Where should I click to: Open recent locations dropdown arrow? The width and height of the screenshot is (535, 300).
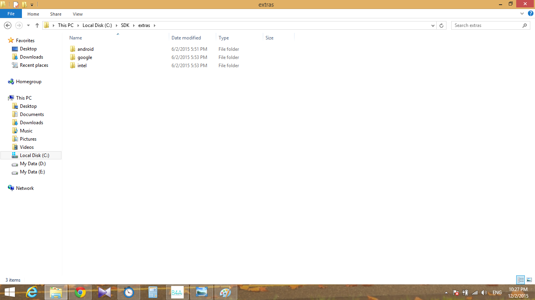28,25
